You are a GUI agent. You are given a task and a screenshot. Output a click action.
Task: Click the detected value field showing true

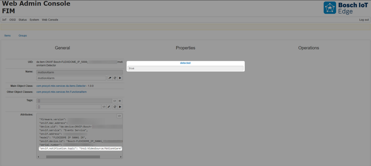click(186, 68)
